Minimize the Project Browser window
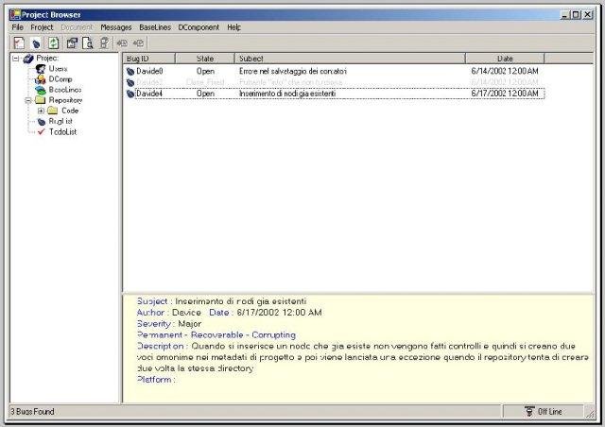This screenshot has height=427, width=605. (x=565, y=15)
